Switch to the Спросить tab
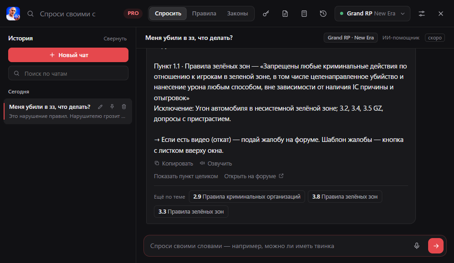 pyautogui.click(x=168, y=14)
